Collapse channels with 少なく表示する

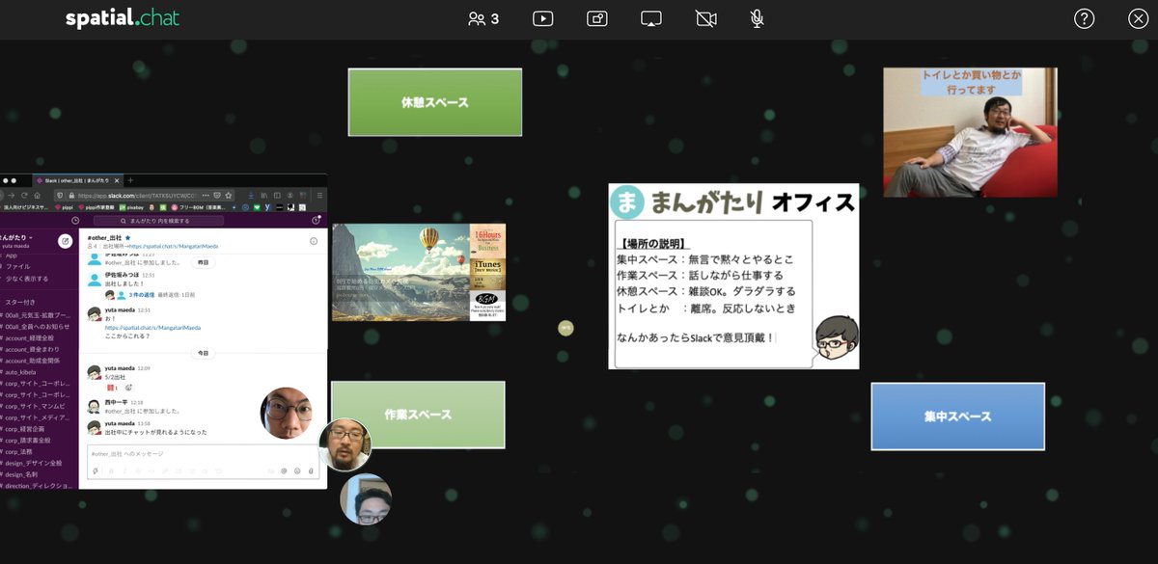[x=26, y=278]
